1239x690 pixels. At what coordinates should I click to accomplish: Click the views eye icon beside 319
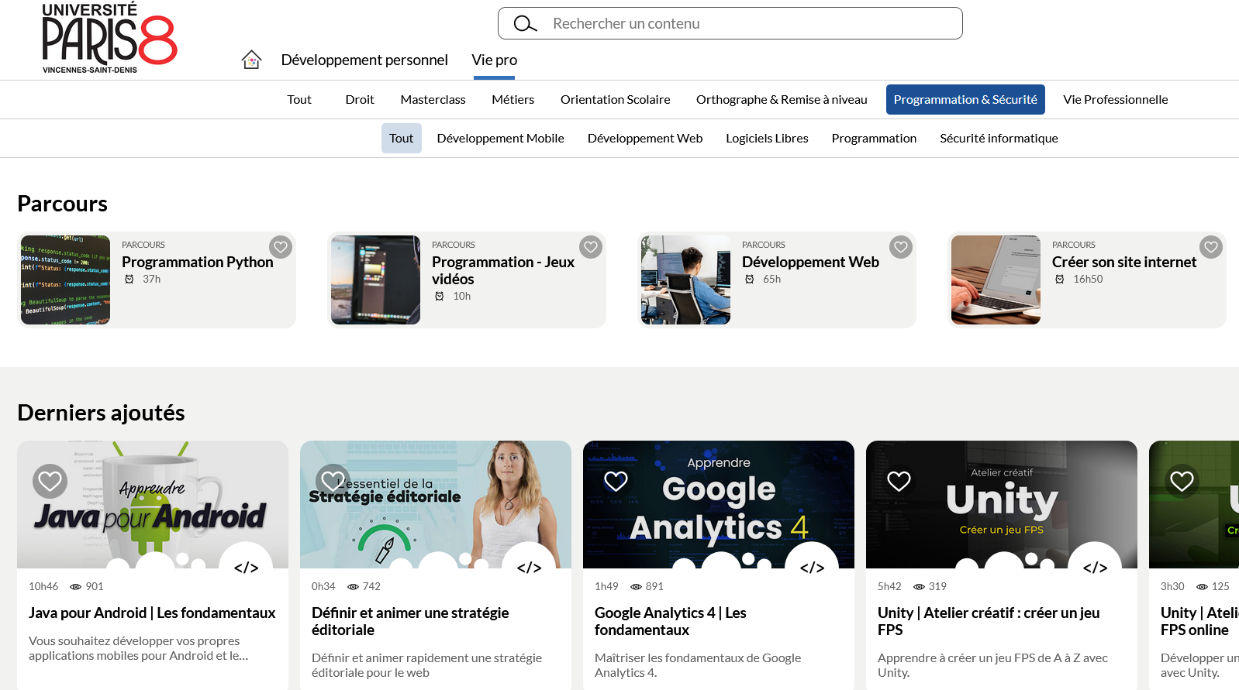tap(919, 587)
